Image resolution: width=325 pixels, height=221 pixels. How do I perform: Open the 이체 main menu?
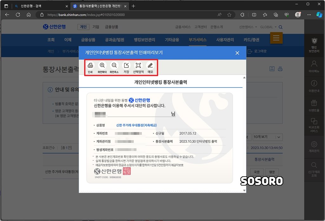(68, 40)
